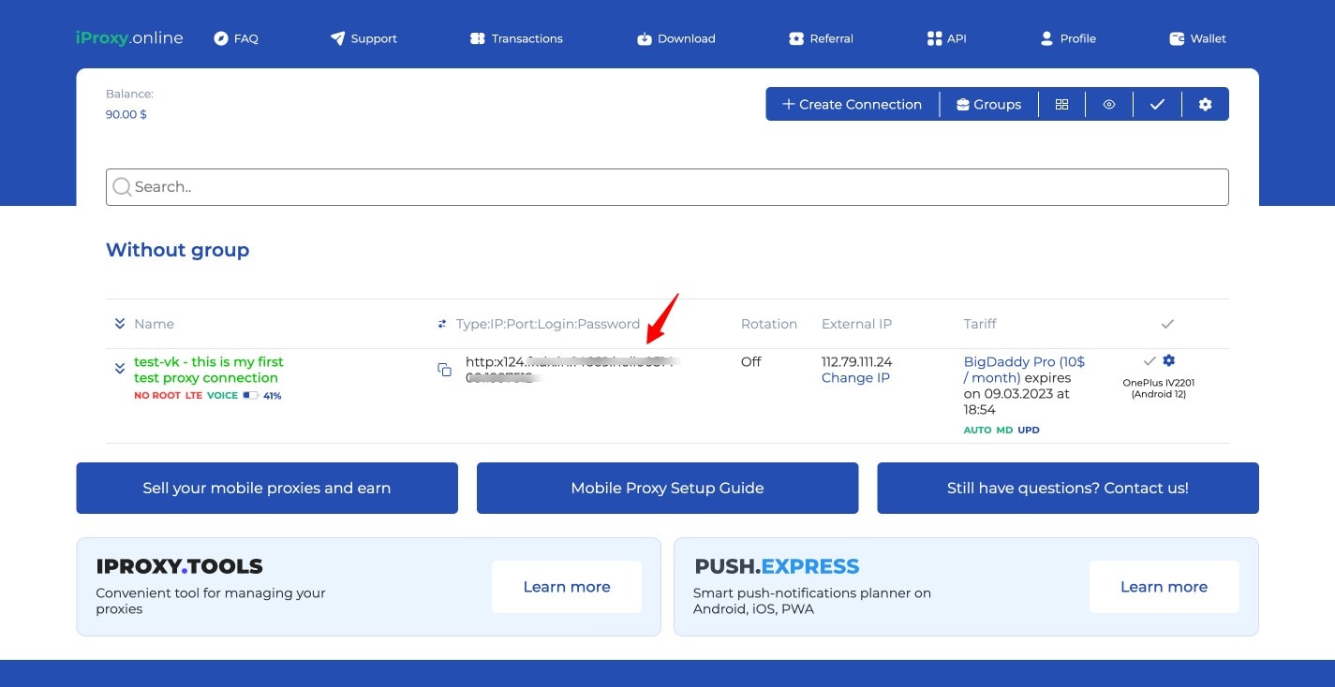Open the Groups menu
Viewport: 1335px width, 687px height.
(988, 105)
